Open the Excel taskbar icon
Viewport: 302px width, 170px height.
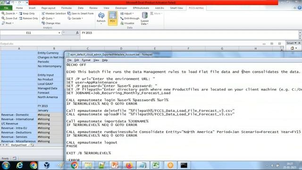[156, 165]
